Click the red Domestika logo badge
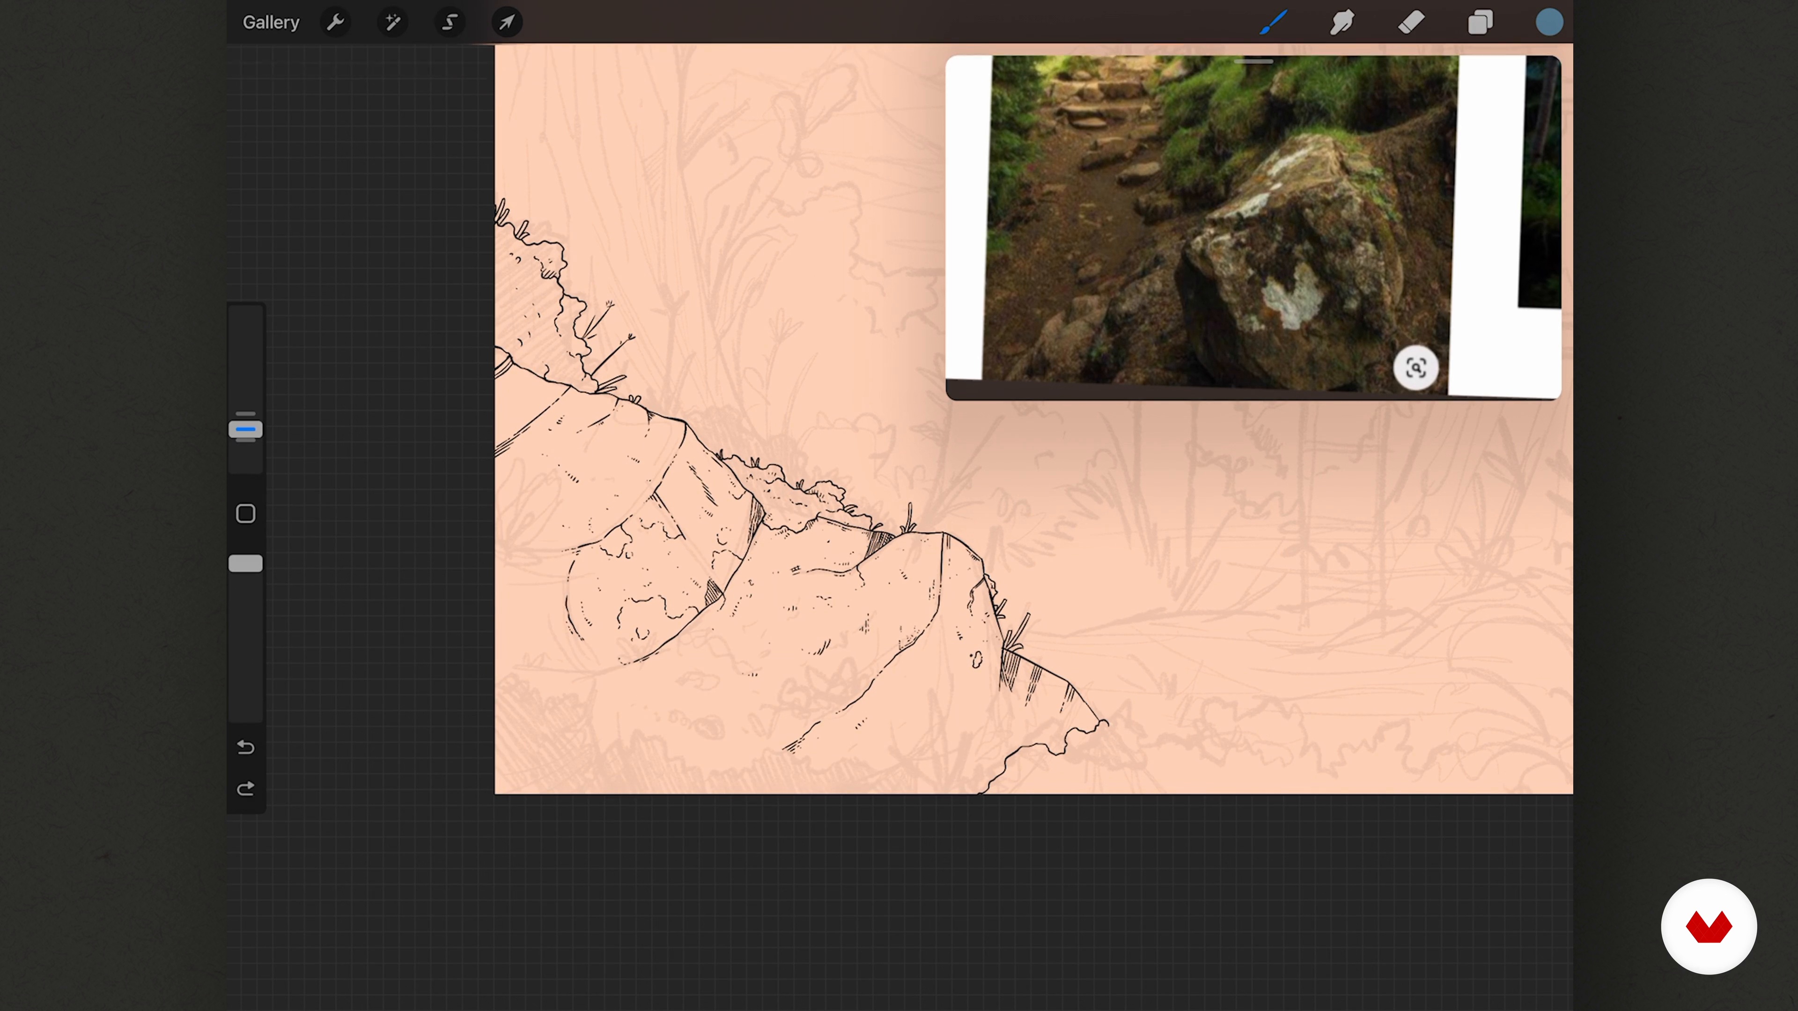 click(1709, 927)
